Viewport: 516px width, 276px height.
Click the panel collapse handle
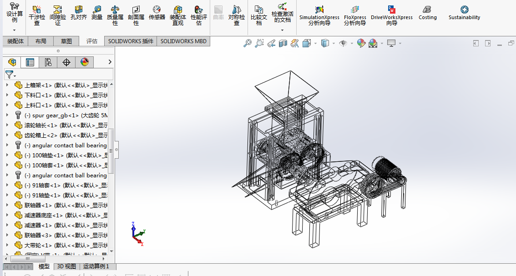coord(116,150)
